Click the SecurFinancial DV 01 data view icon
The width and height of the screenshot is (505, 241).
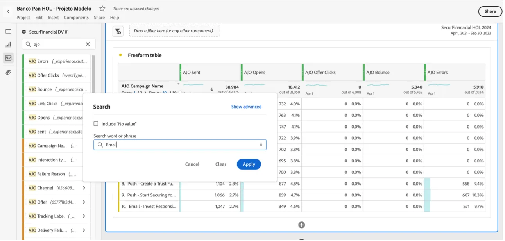tap(24, 32)
